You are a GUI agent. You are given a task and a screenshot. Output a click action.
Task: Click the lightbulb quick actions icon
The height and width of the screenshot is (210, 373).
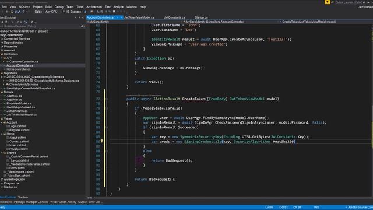coord(101,141)
